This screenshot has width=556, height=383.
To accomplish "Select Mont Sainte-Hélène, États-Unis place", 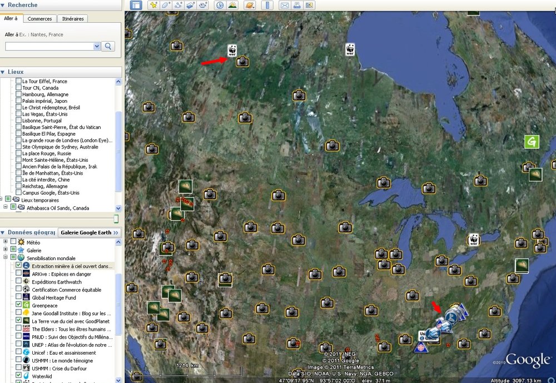I will point(55,160).
